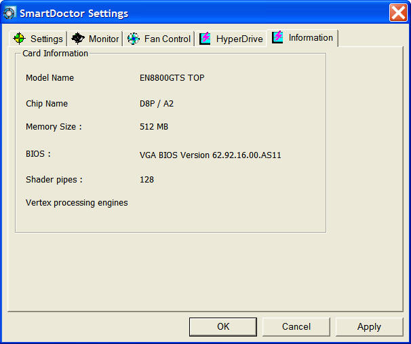Viewport: 411px width, 344px height.
Task: Open the Fan Control tab
Action: pyautogui.click(x=159, y=39)
